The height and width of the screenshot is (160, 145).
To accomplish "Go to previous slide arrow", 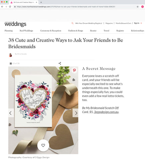I will click(x=11, y=113).
